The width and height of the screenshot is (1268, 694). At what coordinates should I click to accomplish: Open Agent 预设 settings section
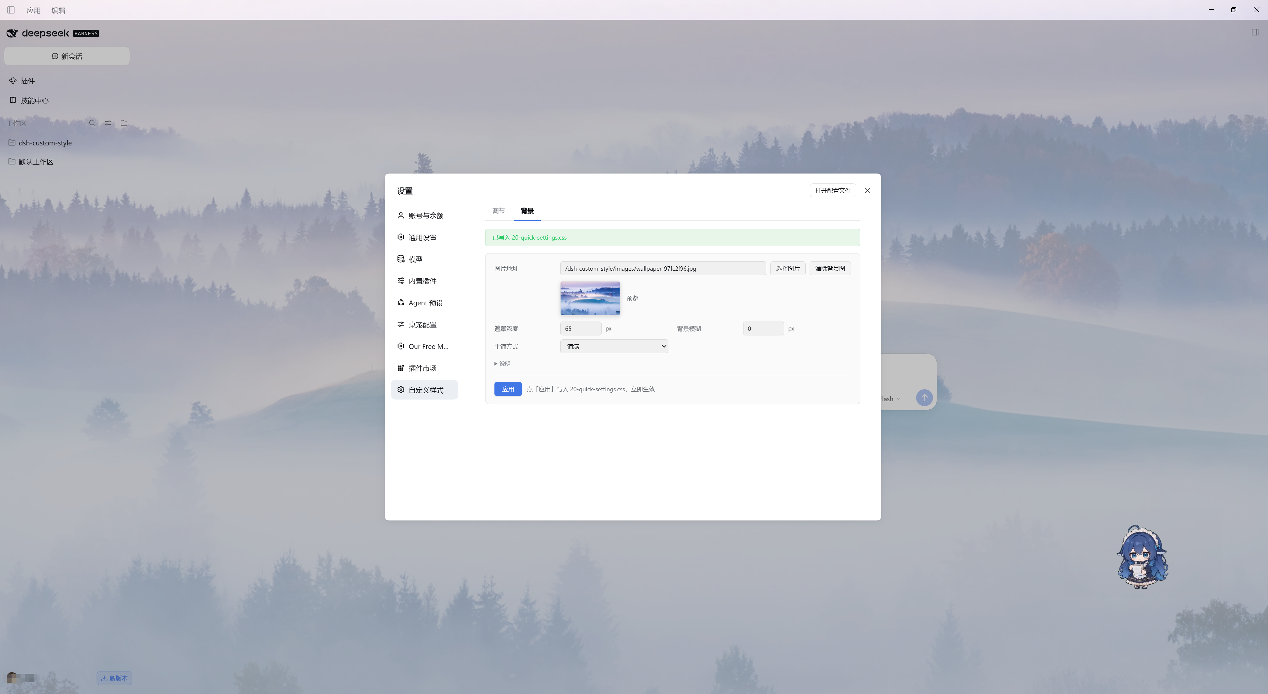[424, 303]
